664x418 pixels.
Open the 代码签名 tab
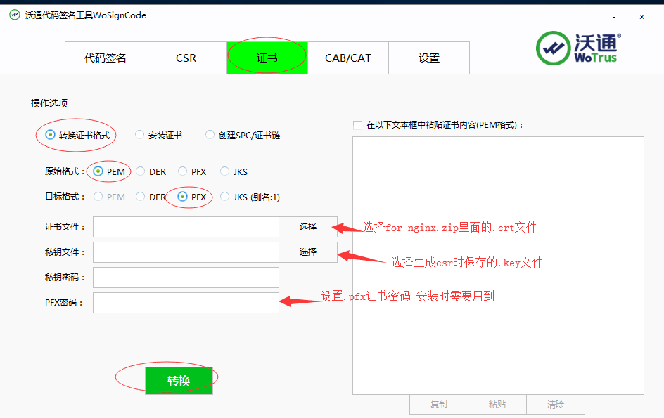pos(106,58)
